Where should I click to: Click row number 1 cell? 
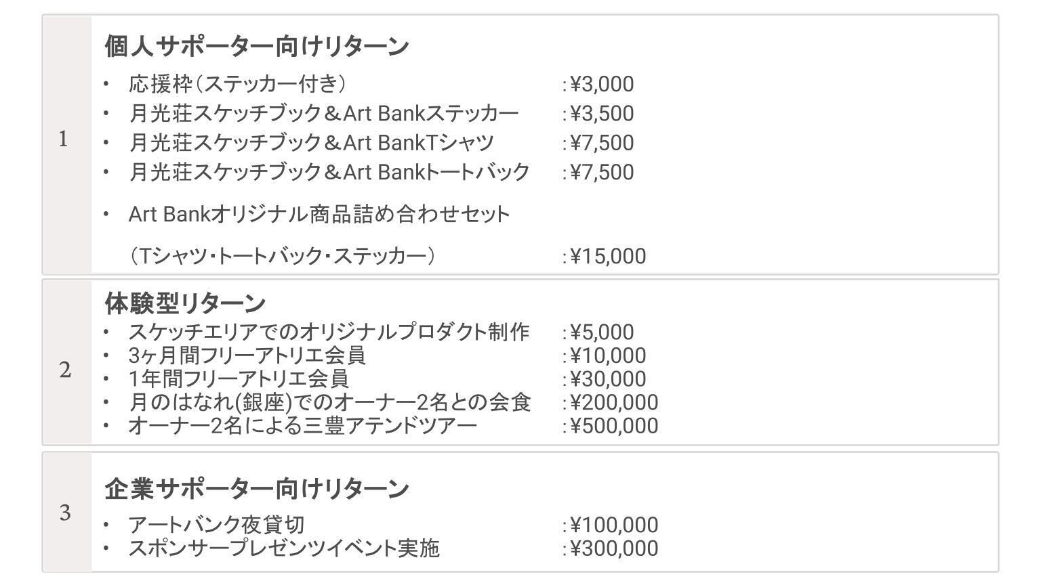pyautogui.click(x=64, y=140)
